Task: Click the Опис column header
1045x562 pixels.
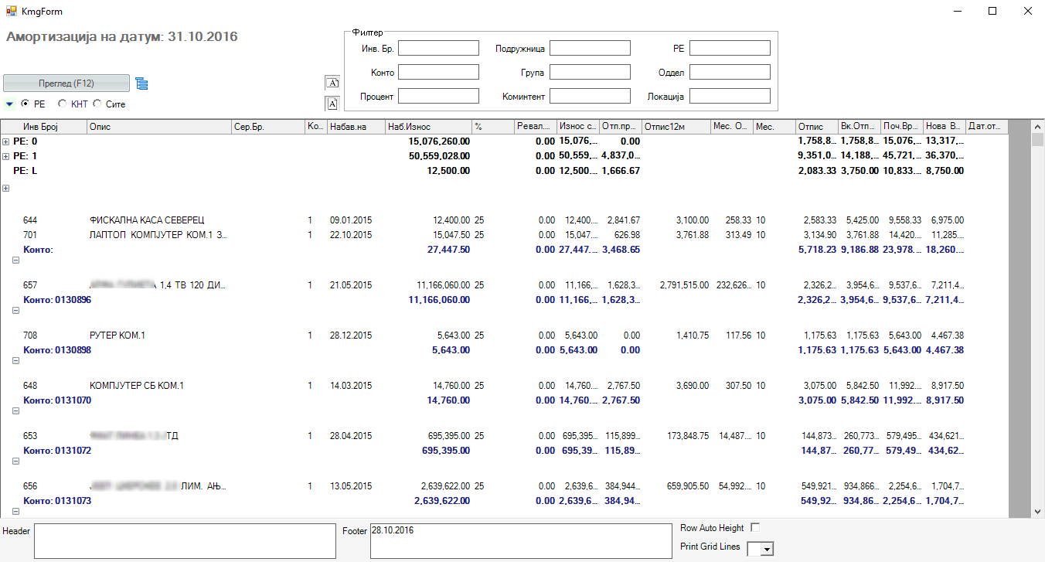Action: point(158,127)
